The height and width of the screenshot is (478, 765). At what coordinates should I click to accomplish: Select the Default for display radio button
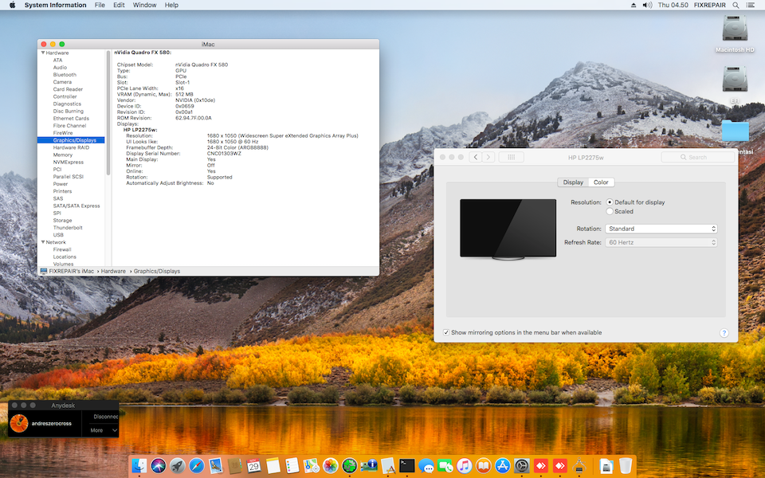[610, 202]
